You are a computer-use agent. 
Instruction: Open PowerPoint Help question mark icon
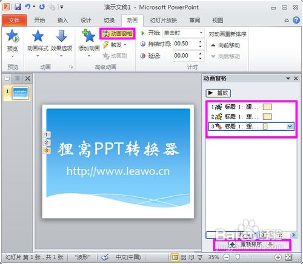(x=296, y=20)
